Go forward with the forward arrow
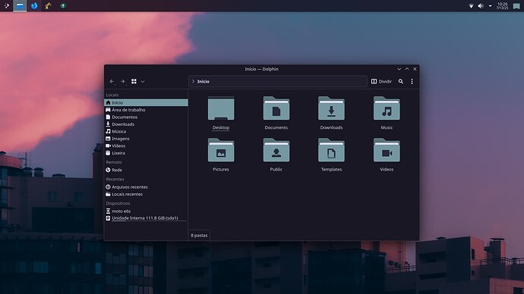This screenshot has height=294, width=524. tap(122, 81)
